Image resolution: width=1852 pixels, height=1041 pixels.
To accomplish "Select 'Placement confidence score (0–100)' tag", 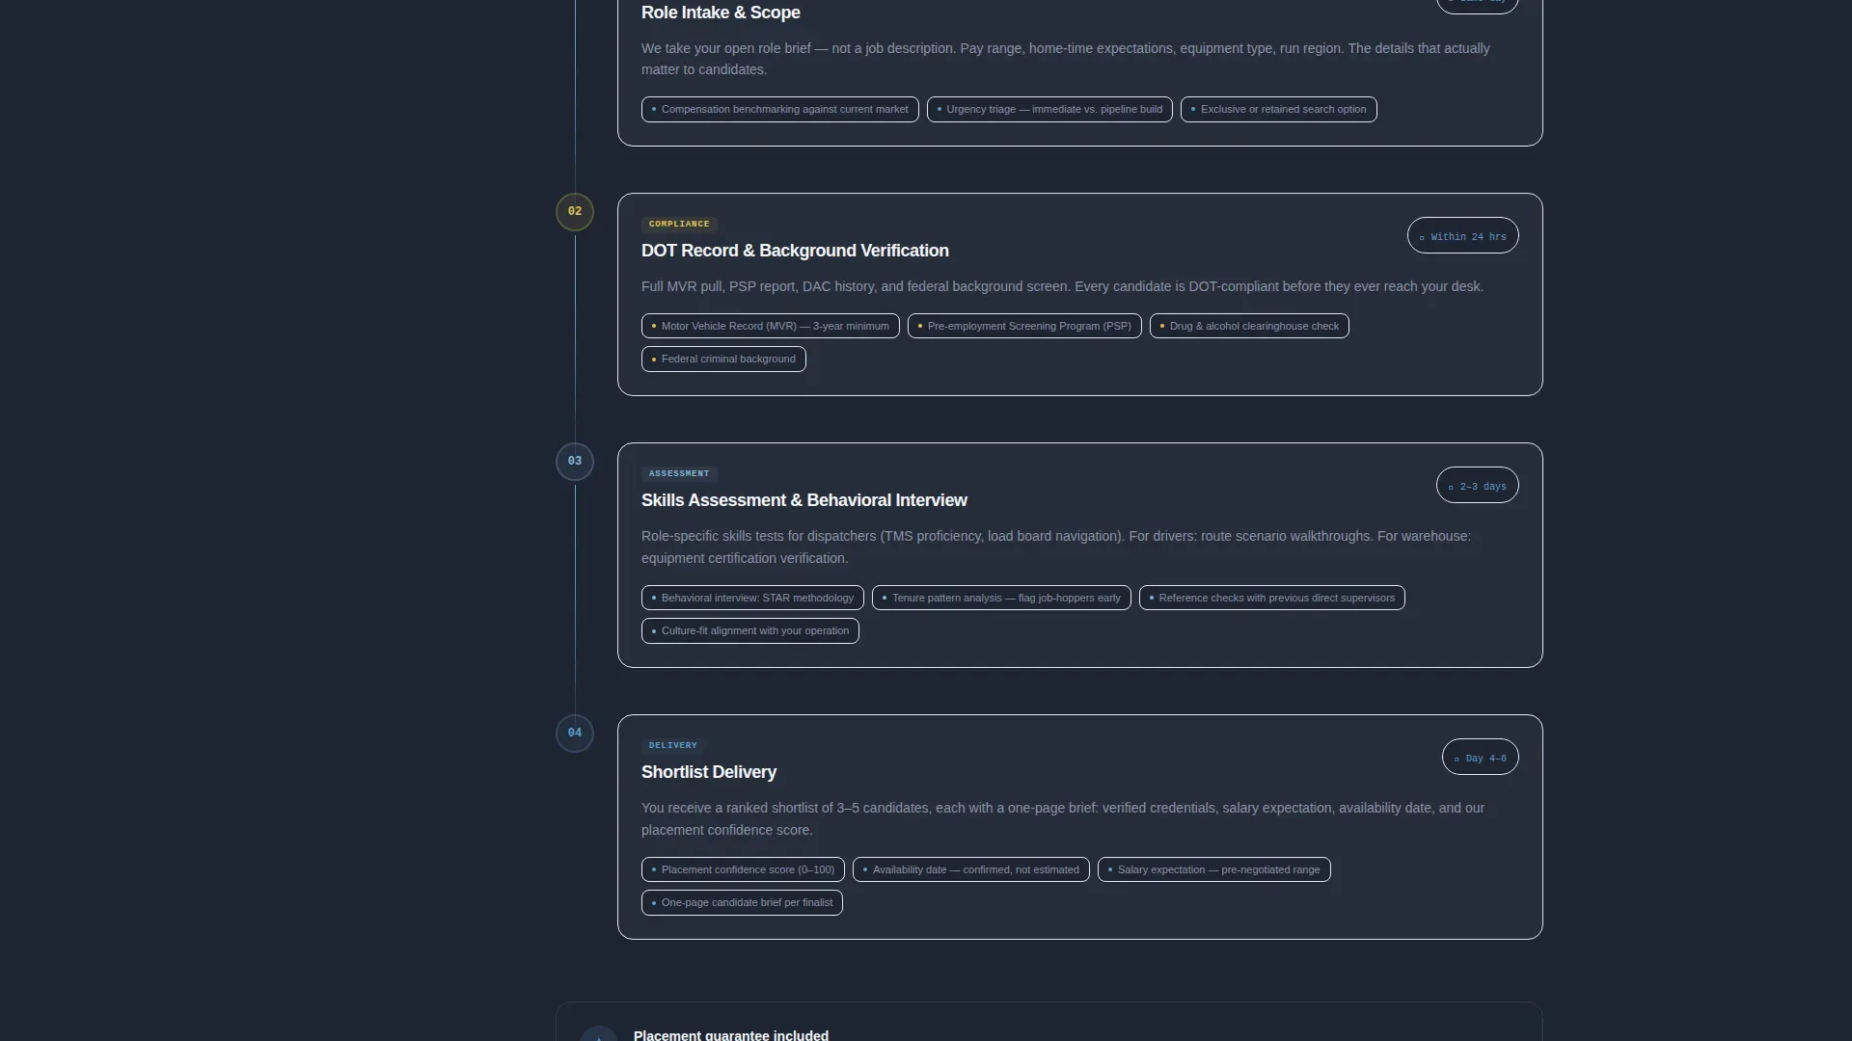I will click(x=743, y=870).
